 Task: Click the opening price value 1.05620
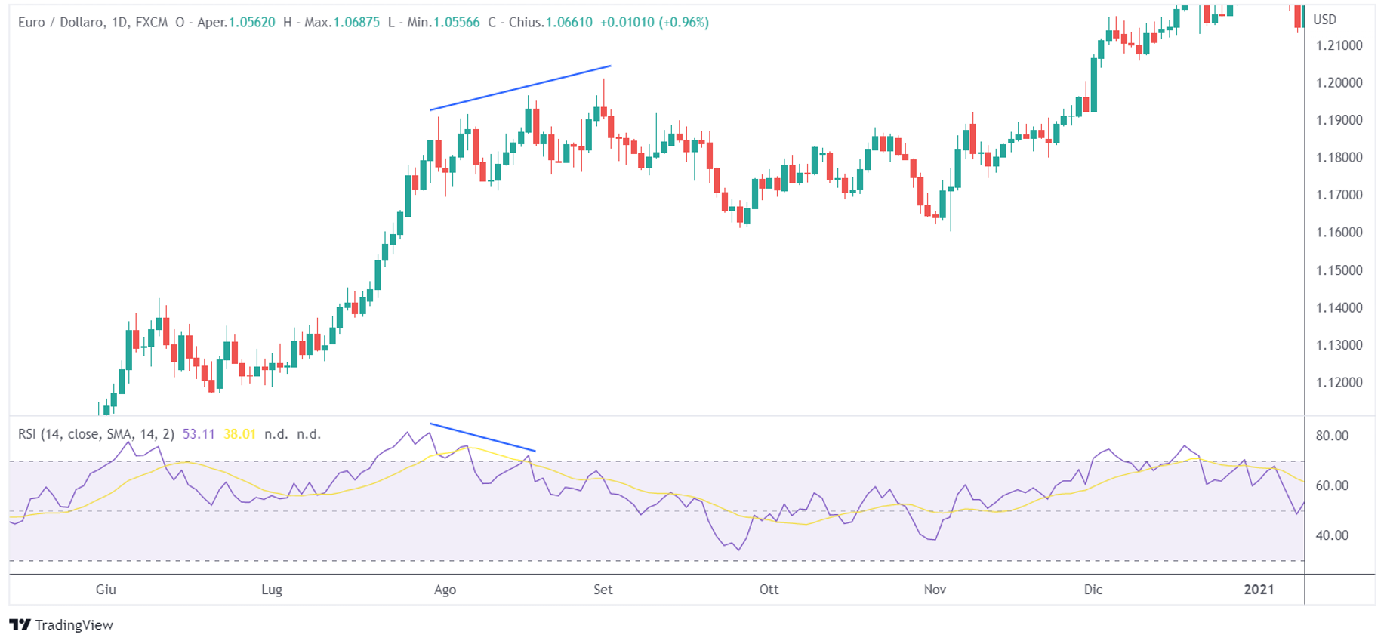point(251,23)
